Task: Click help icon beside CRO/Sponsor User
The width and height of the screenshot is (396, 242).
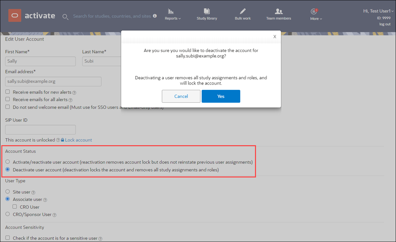Action: (x=55, y=215)
